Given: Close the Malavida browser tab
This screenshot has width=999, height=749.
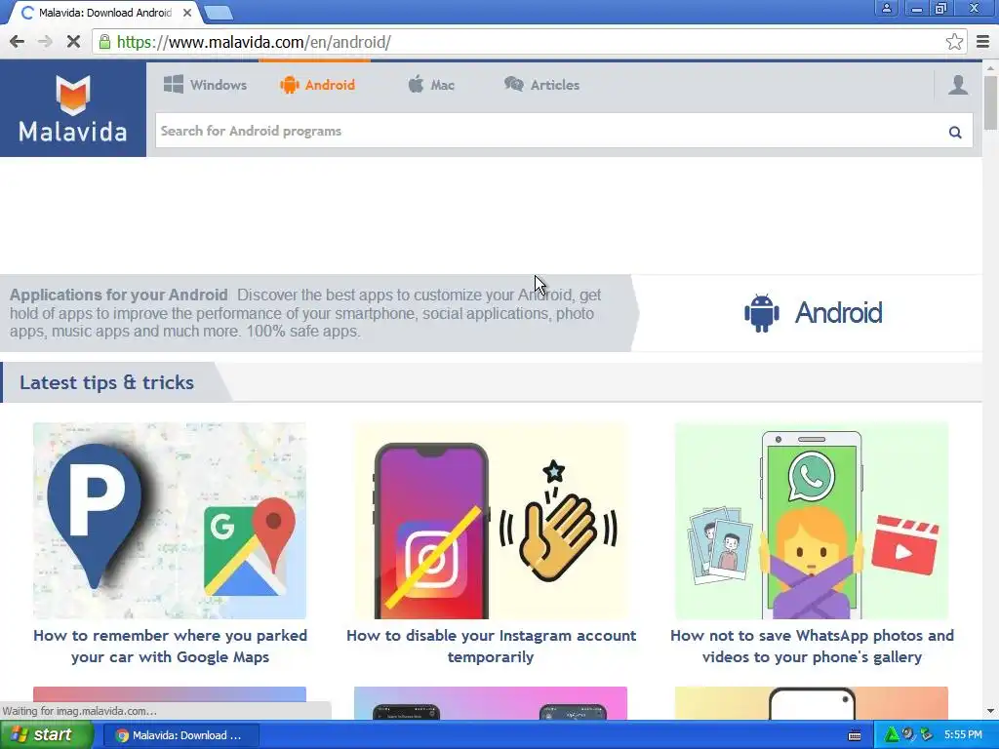Looking at the screenshot, I should [187, 13].
